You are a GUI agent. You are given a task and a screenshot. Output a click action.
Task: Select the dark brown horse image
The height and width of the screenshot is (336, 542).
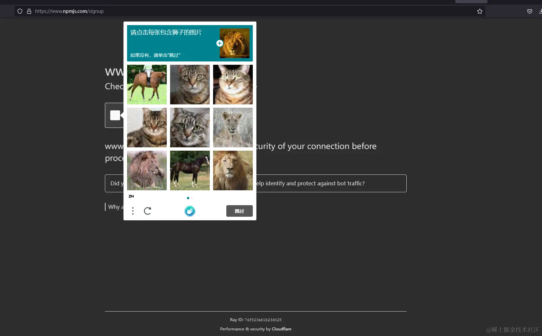pos(190,170)
